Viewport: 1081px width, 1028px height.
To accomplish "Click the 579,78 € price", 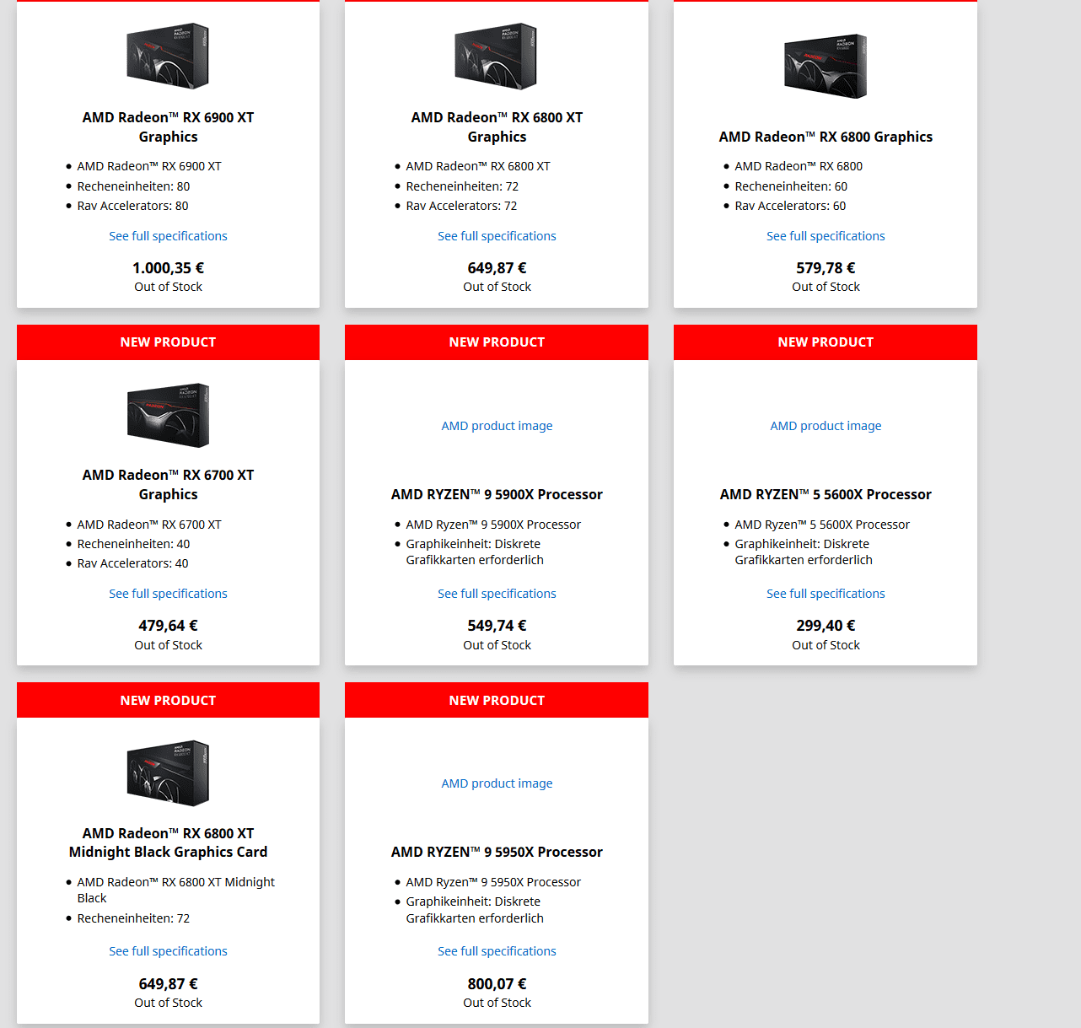I will [826, 268].
